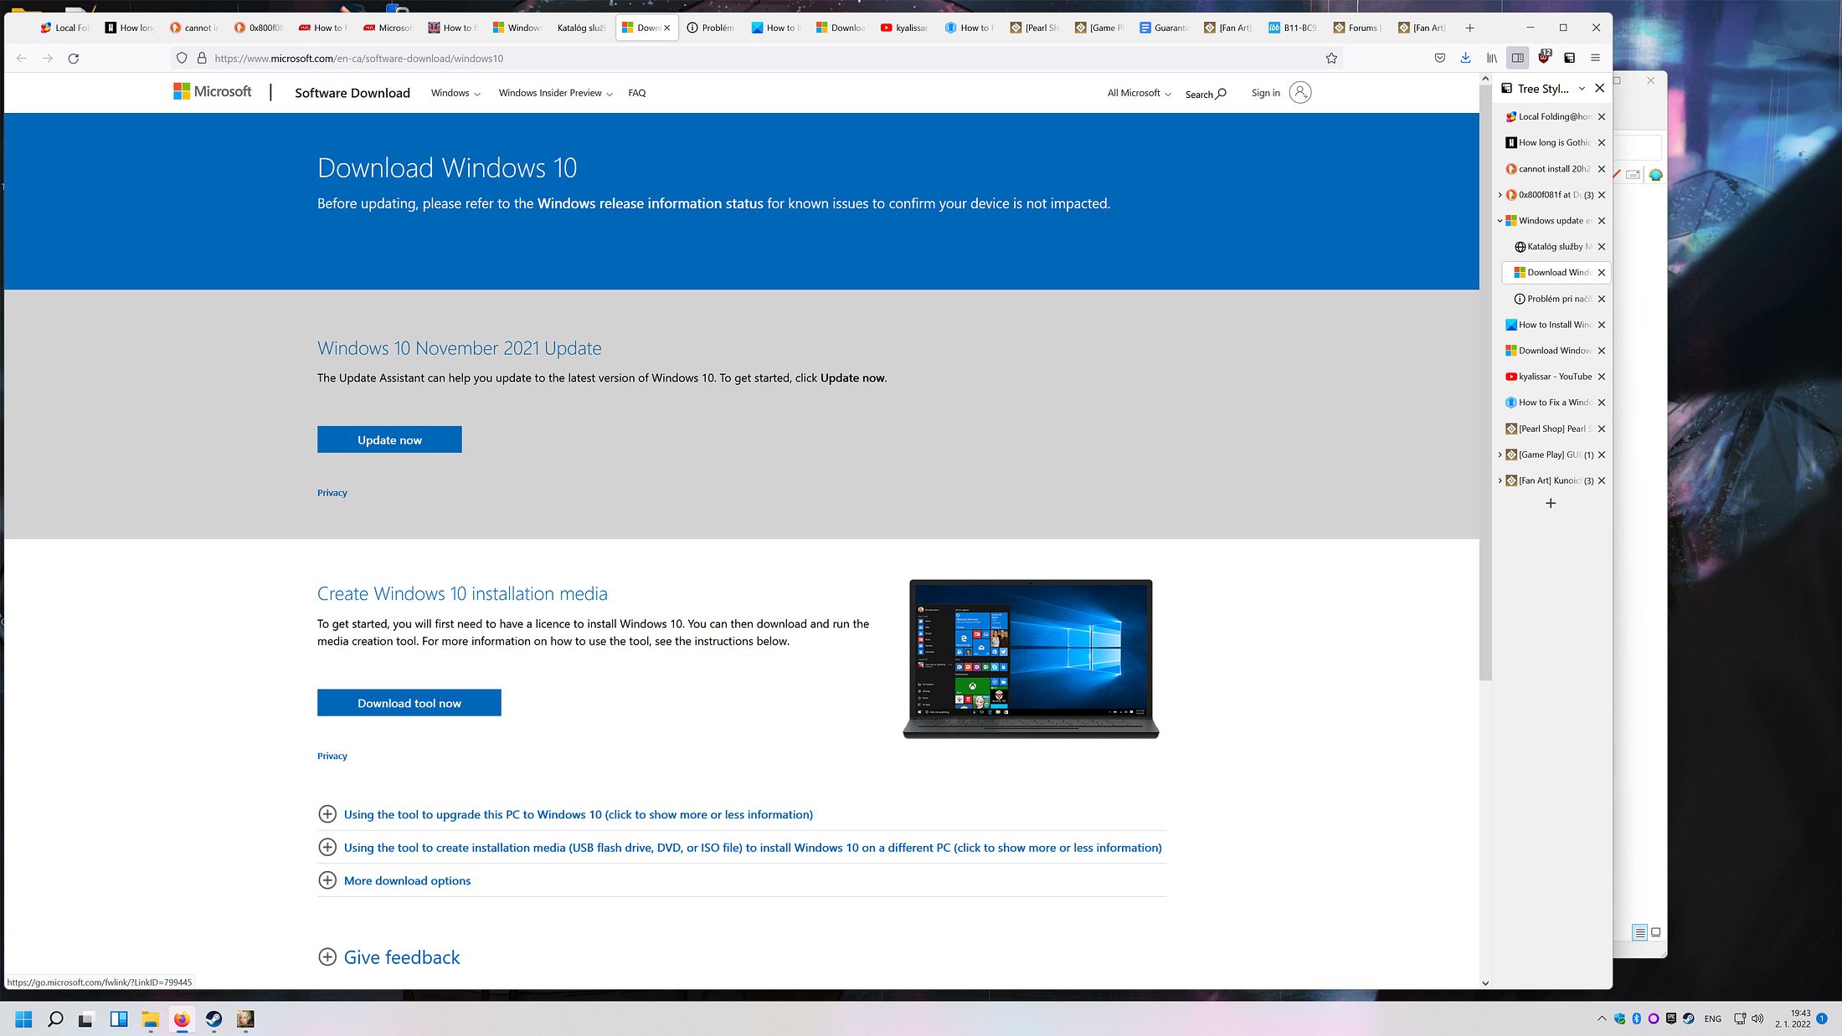Switch to the Forums tab in the tab strip
The width and height of the screenshot is (1842, 1036).
(1356, 28)
